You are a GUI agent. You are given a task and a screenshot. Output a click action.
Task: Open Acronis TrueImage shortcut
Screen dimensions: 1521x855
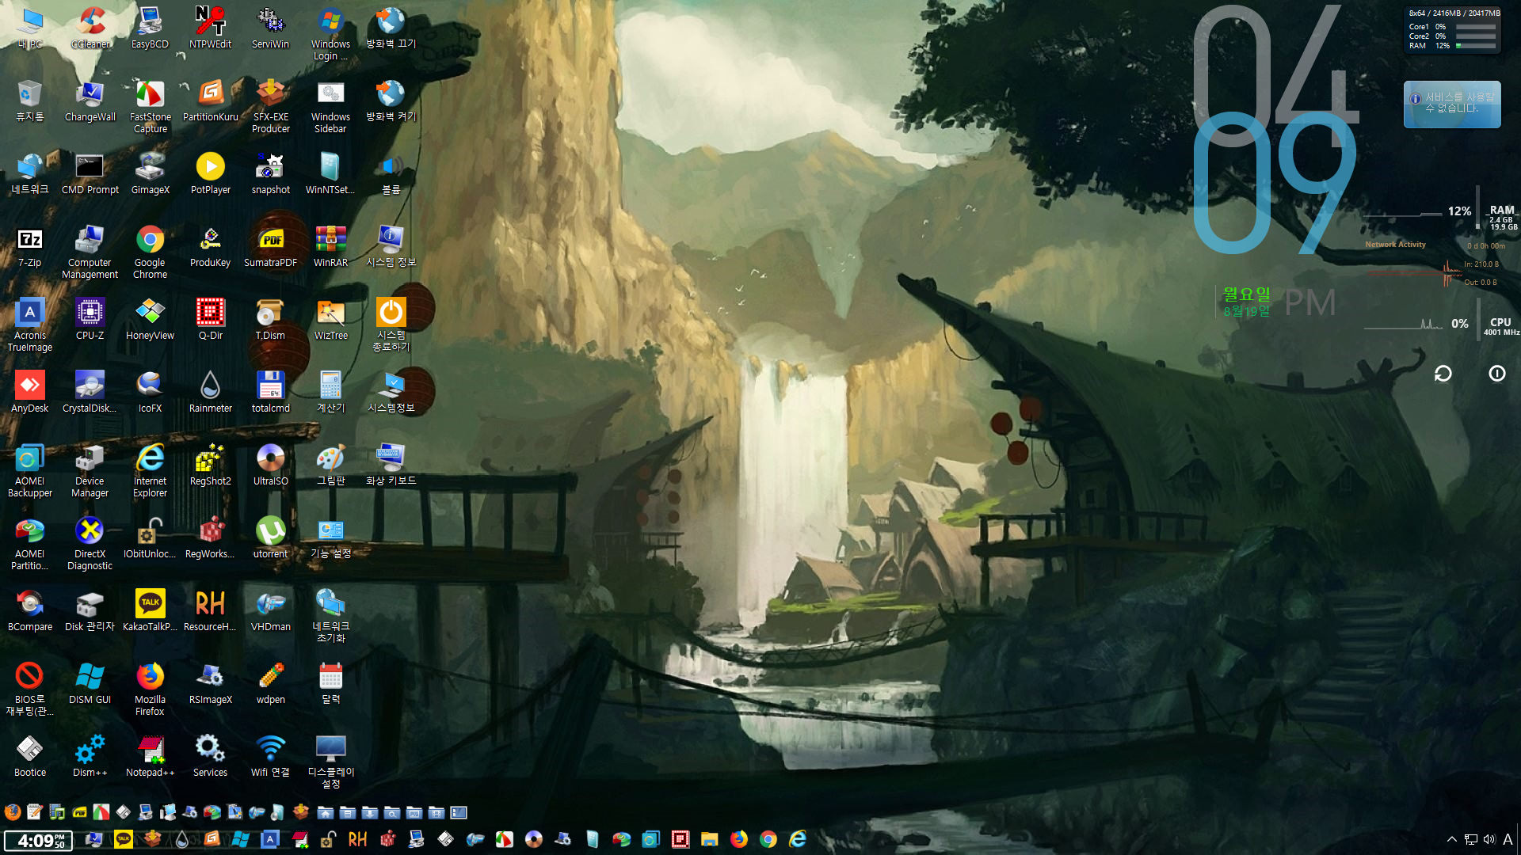(30, 325)
